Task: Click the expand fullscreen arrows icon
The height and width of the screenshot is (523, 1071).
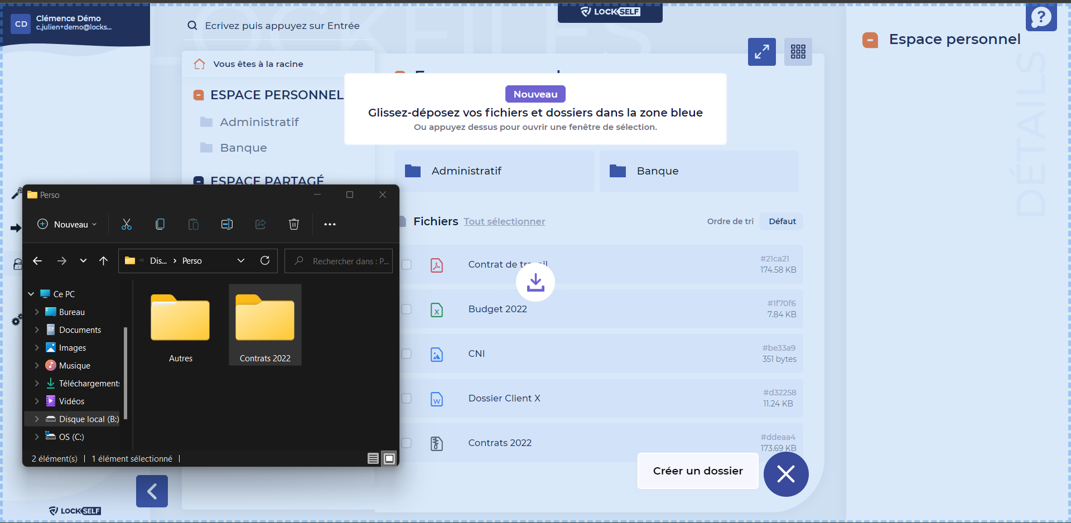Action: click(x=761, y=52)
